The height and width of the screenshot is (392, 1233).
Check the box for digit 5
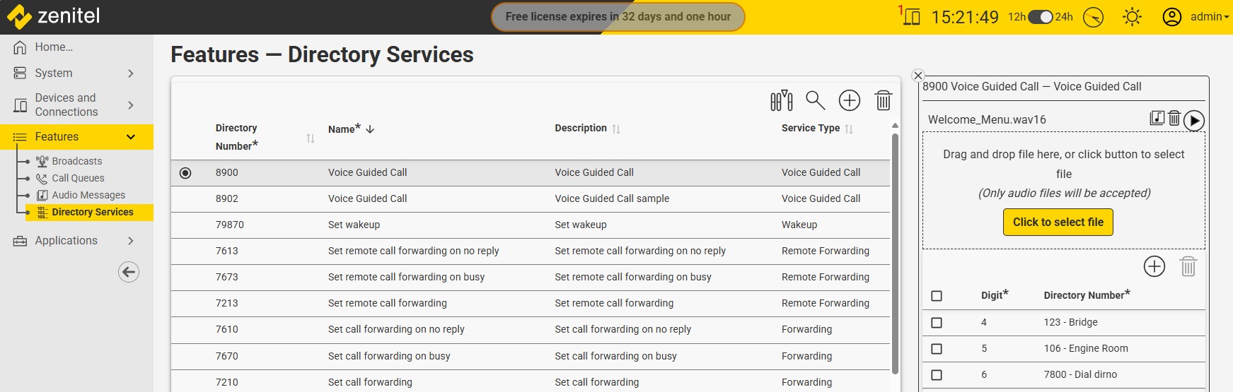tap(937, 349)
